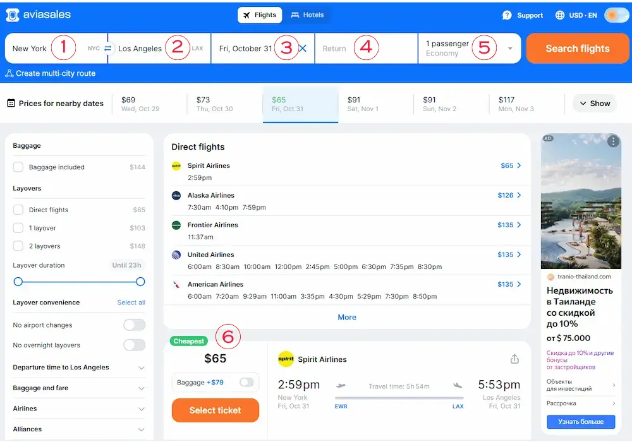Select Mon, Nov 3 price $117
Viewport: 632px width, 442px height.
[x=526, y=104]
